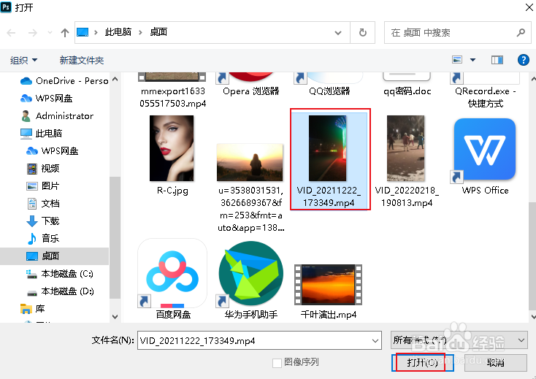Go back with the left arrow
536x379 pixels.
coord(11,33)
